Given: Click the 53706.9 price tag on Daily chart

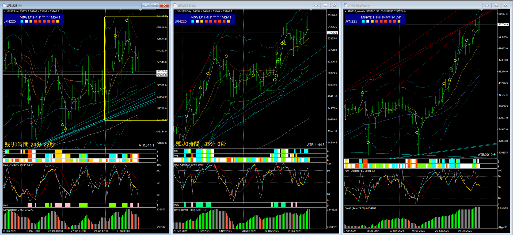Looking at the screenshot, I should (x=332, y=33).
